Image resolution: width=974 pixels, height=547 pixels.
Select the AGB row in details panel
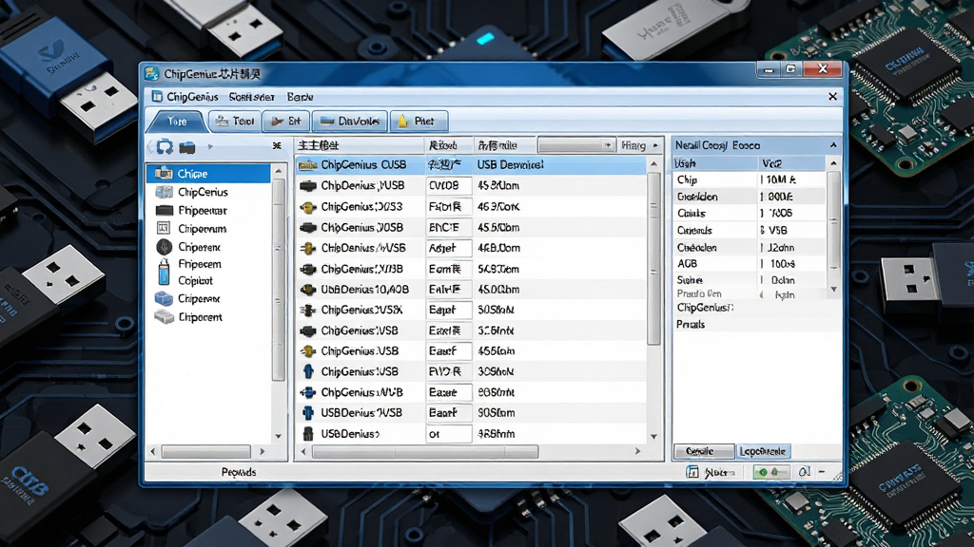tap(750, 263)
